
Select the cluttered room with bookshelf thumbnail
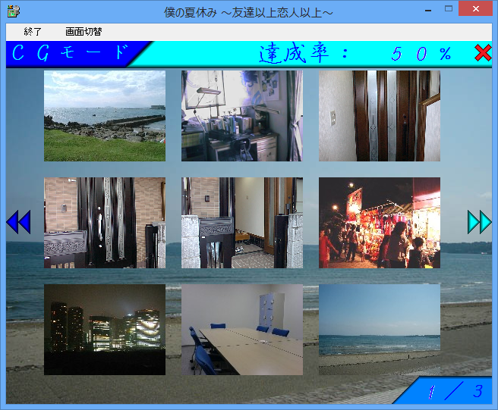(242, 116)
